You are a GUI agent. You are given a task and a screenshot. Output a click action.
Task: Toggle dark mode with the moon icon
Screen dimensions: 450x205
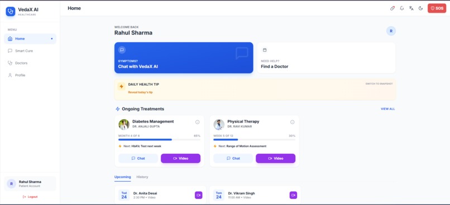[421, 8]
